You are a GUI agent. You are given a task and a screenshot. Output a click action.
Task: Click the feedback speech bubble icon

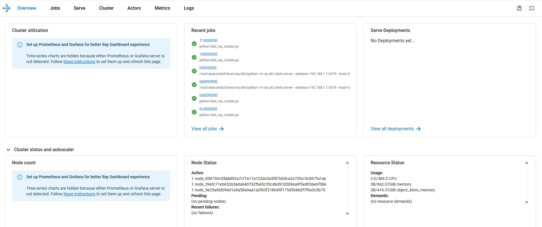[532, 8]
